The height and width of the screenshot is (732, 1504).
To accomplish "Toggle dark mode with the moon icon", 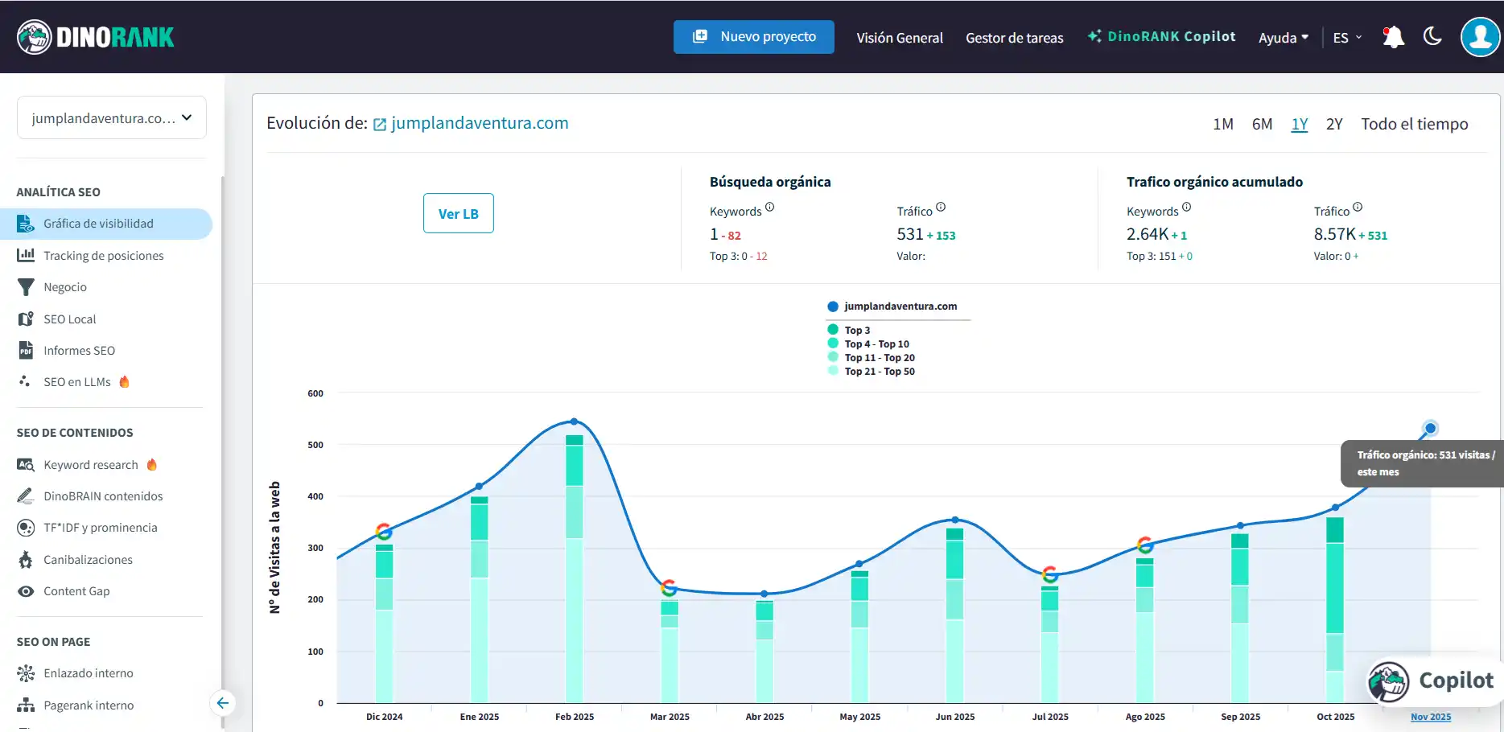I will [1432, 36].
